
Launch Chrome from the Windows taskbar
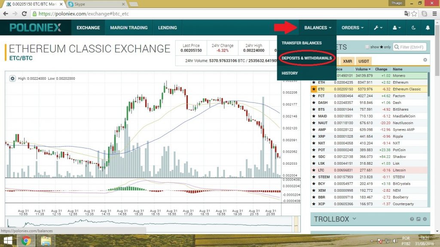point(26,241)
